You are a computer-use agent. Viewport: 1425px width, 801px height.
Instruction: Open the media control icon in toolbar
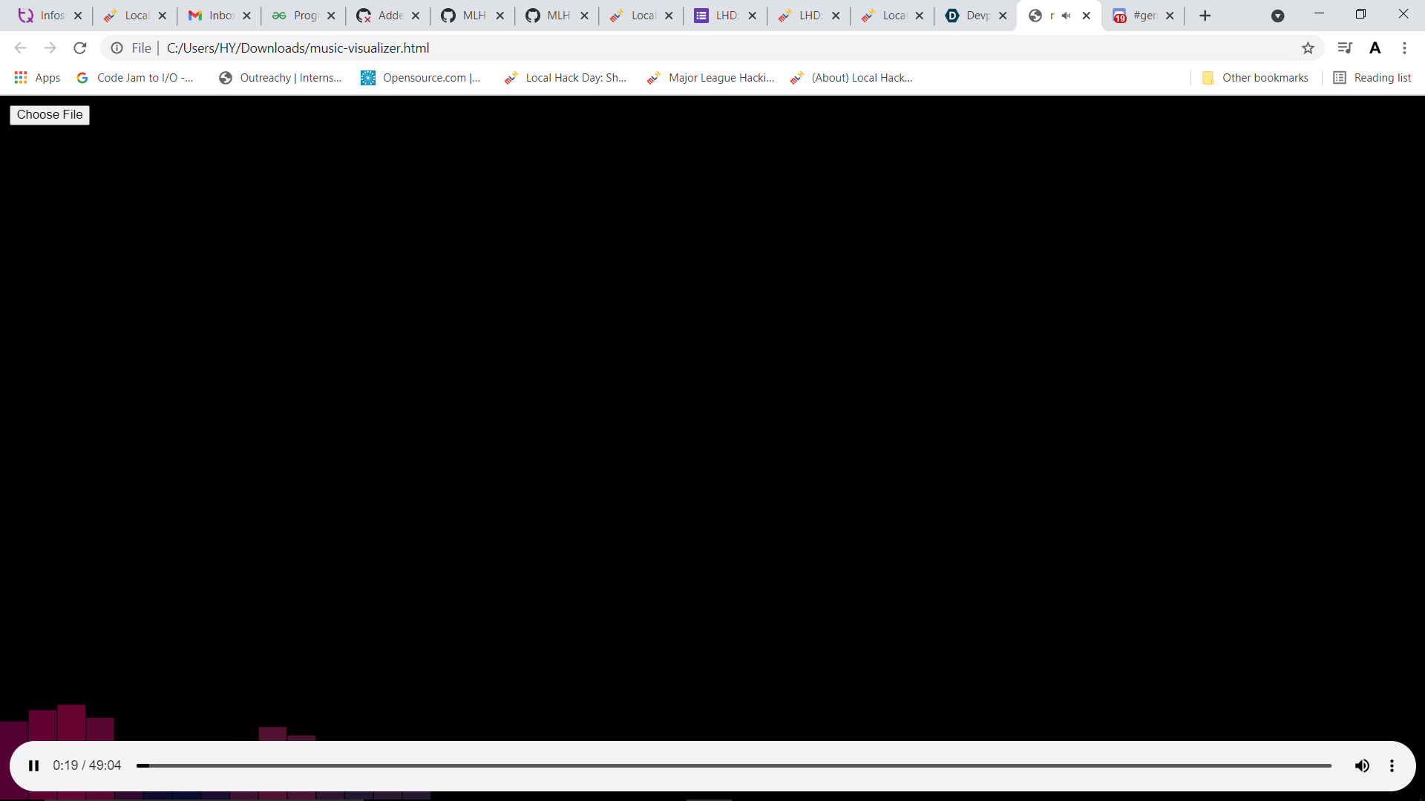coord(1344,48)
